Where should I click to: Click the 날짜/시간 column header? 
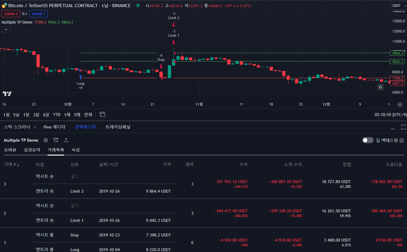[x=109, y=165]
